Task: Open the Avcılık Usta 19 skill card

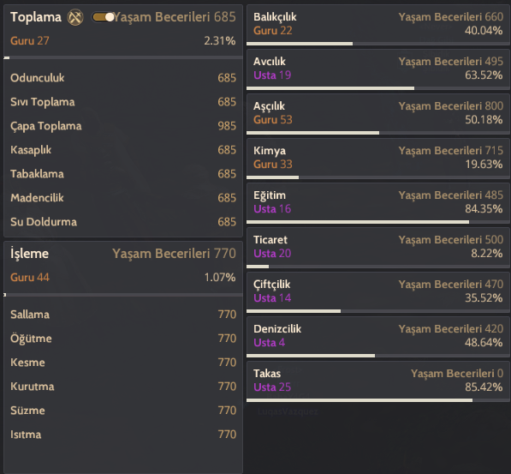Action: click(378, 69)
